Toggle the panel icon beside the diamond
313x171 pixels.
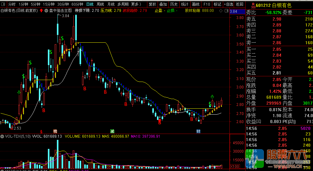(x=227, y=11)
